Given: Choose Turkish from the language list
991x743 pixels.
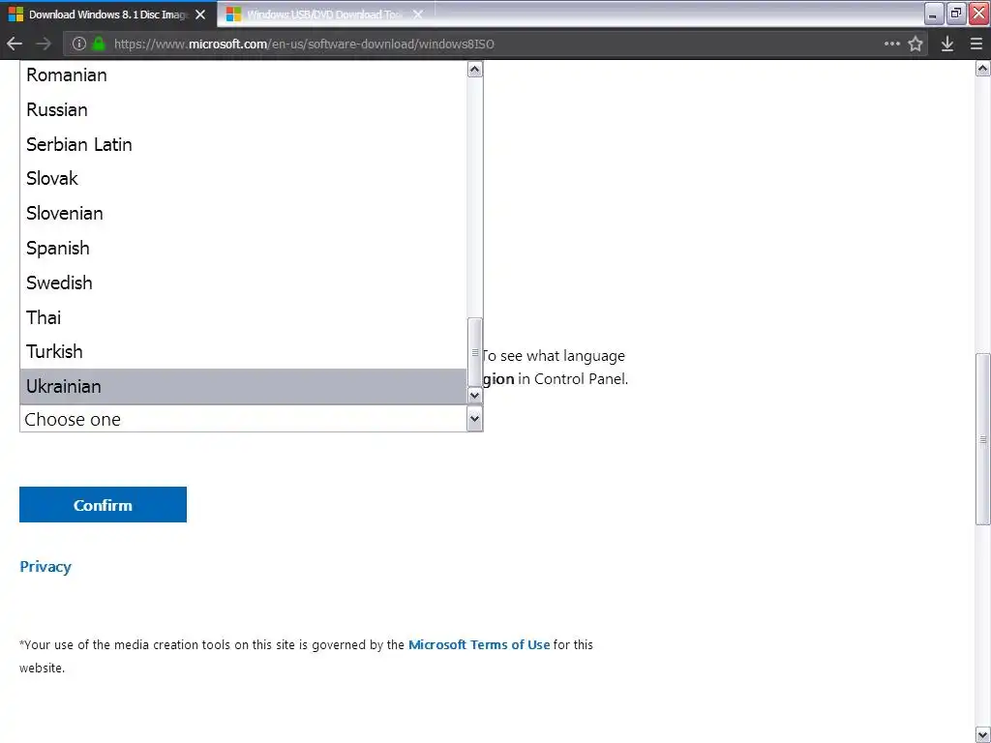Looking at the screenshot, I should click(x=243, y=352).
